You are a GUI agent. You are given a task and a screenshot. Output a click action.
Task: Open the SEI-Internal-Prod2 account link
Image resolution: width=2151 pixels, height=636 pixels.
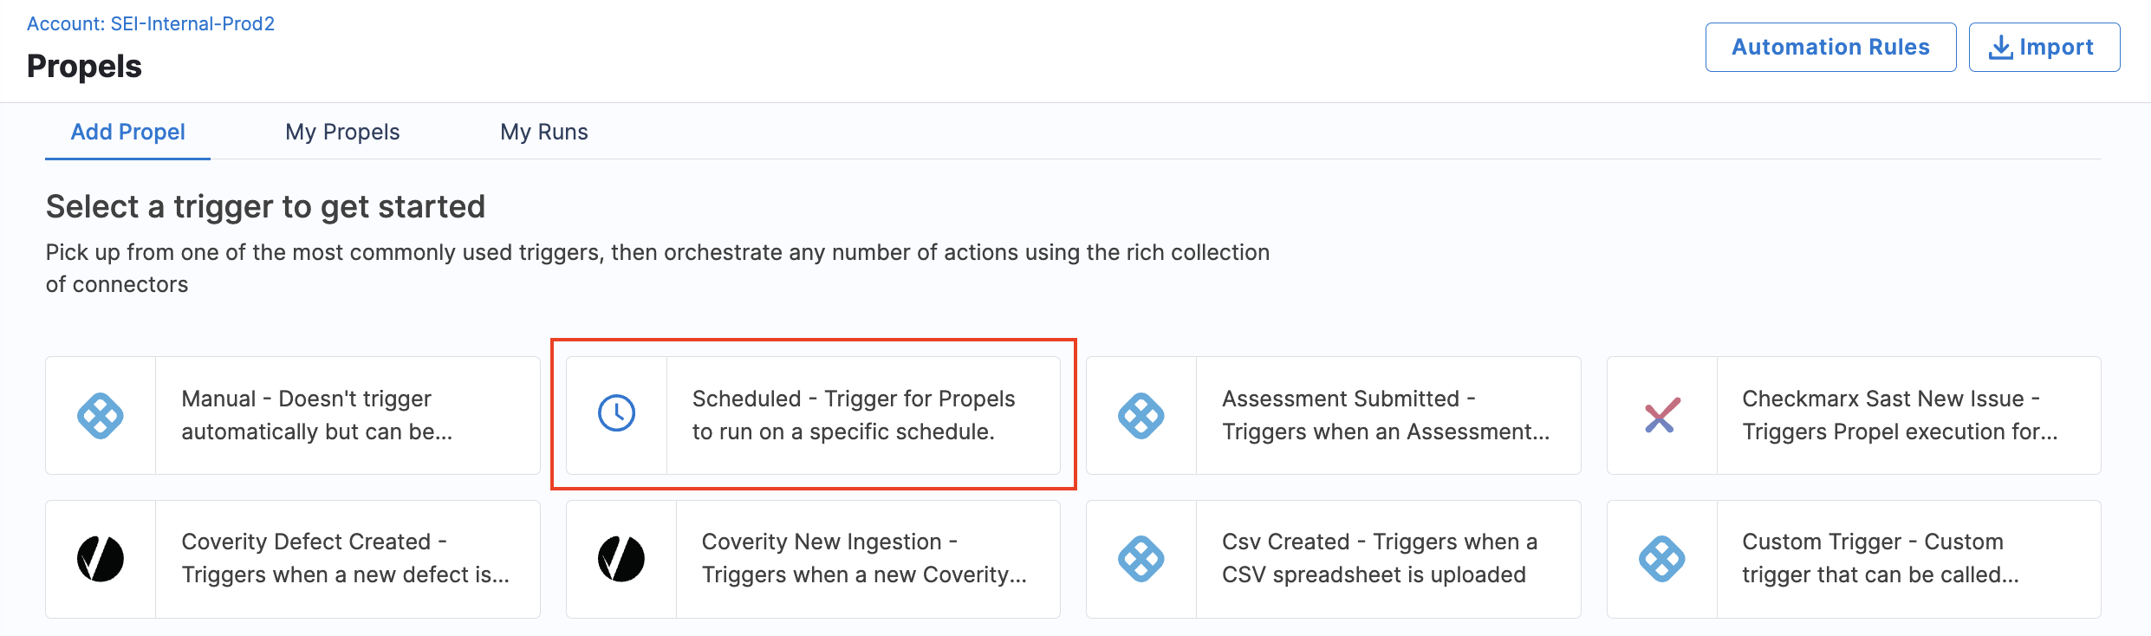(151, 23)
